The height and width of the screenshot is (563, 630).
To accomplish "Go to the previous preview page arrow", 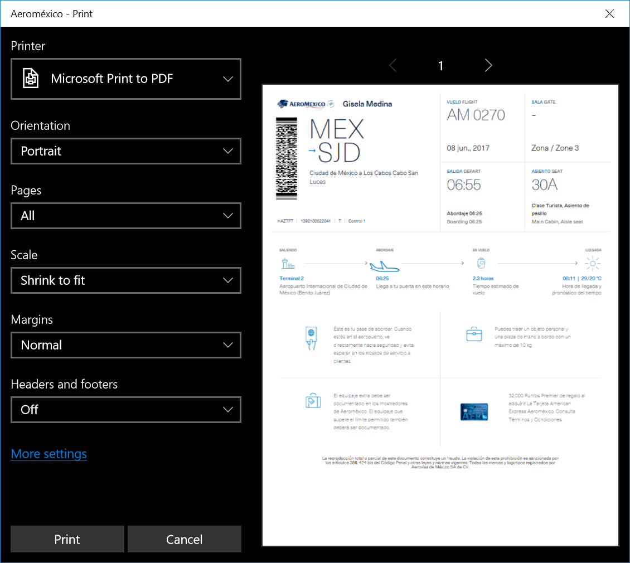I will tap(393, 66).
